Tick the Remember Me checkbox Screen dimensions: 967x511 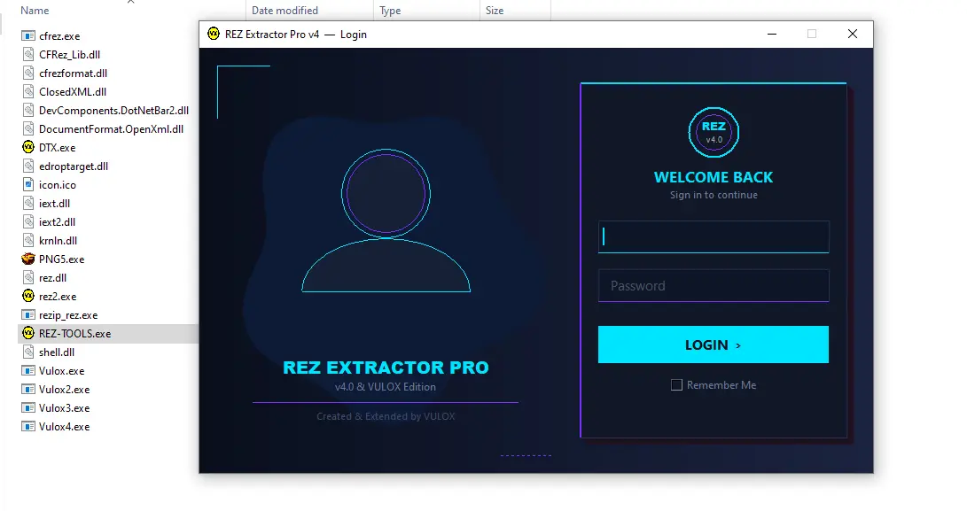click(x=676, y=385)
